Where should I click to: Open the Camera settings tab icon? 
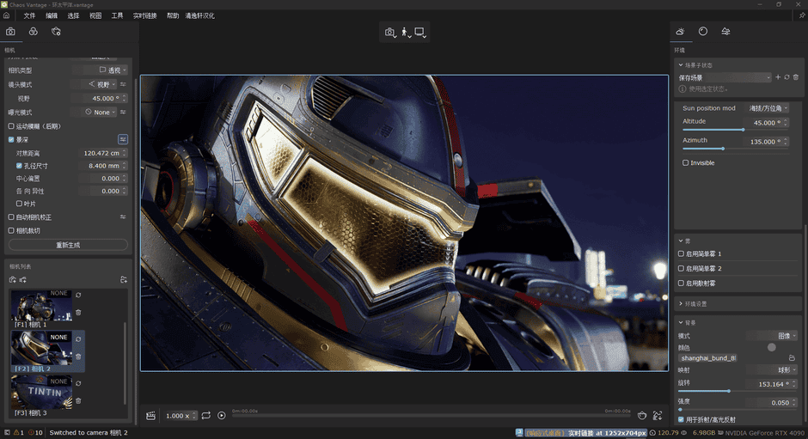click(10, 32)
